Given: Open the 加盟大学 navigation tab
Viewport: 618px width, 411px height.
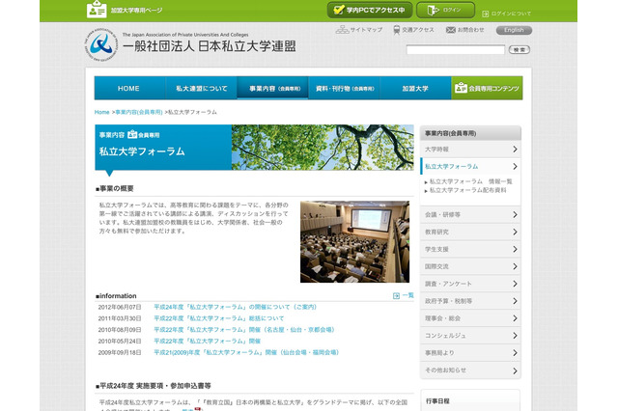Looking at the screenshot, I should tap(414, 89).
